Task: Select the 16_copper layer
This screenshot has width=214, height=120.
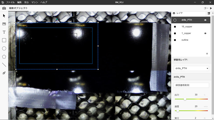Action: (x=191, y=27)
